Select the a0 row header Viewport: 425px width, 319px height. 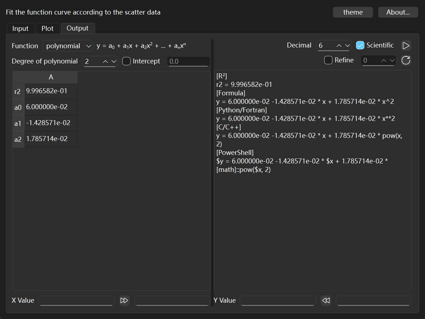click(x=18, y=107)
